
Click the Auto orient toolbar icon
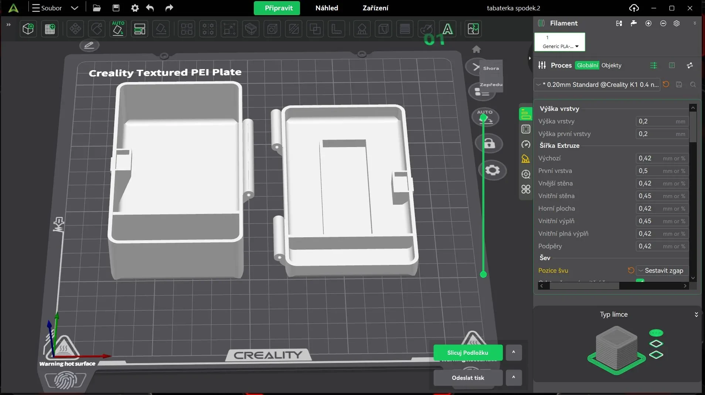(118, 29)
